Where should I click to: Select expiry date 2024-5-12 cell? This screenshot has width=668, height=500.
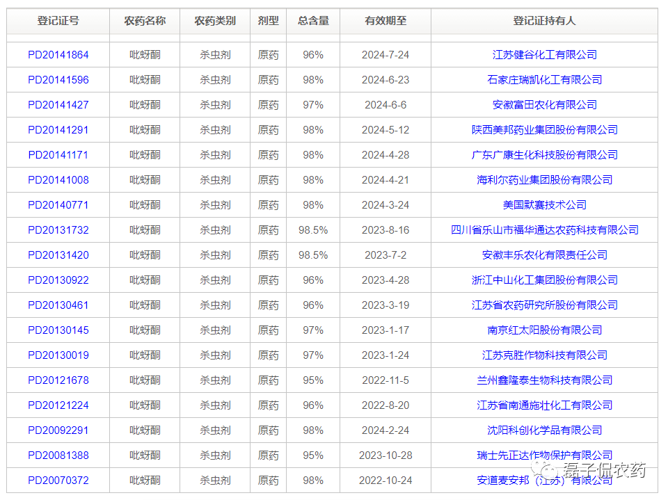pos(385,130)
